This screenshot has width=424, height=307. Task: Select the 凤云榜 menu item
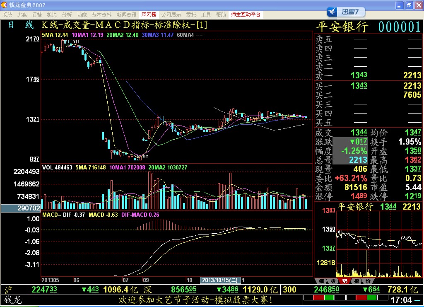149,15
